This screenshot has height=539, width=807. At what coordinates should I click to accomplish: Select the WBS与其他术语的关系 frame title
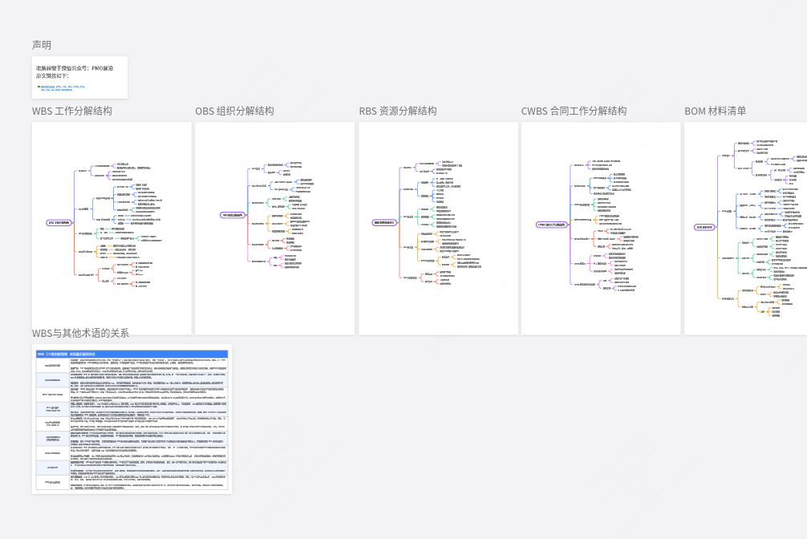coord(80,333)
